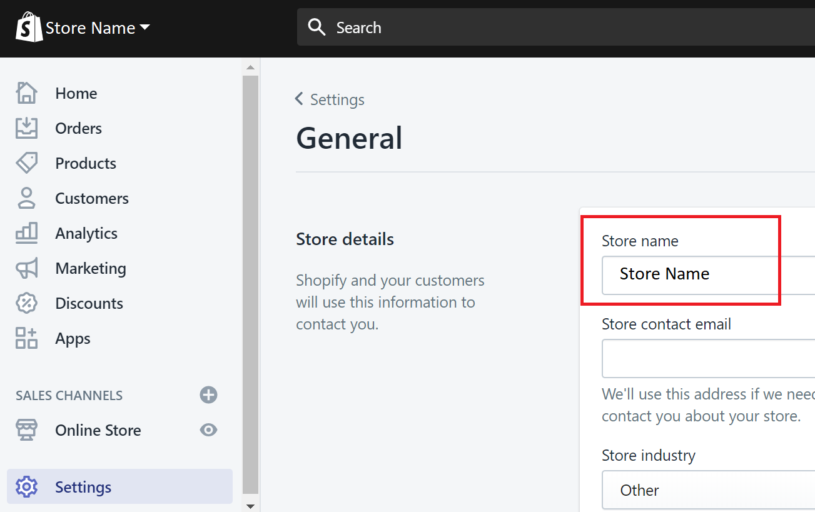Add a sales channel with the plus button

pos(208,394)
